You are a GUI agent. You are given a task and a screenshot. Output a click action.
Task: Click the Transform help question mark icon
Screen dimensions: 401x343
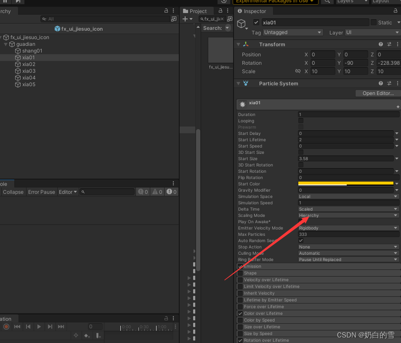tap(380, 44)
